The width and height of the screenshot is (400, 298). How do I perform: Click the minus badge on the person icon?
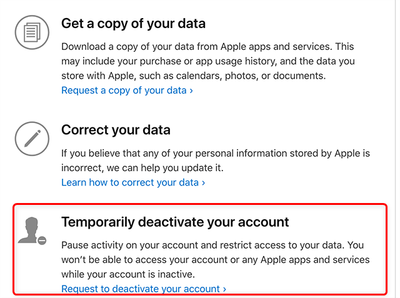(x=42, y=240)
